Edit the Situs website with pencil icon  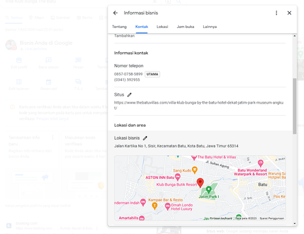[130, 95]
